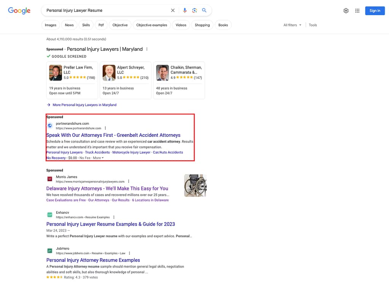The height and width of the screenshot is (288, 389).
Task: Open the Alpert Schreyer, LLC card
Action: click(x=125, y=80)
